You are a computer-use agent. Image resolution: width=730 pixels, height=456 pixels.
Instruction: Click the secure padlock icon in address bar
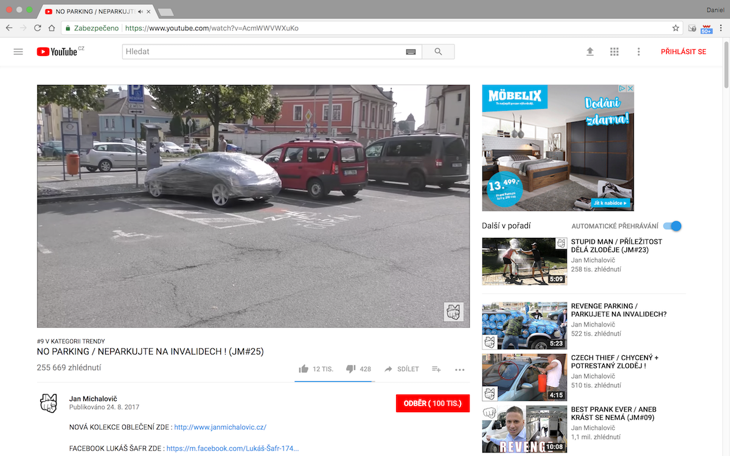click(69, 28)
